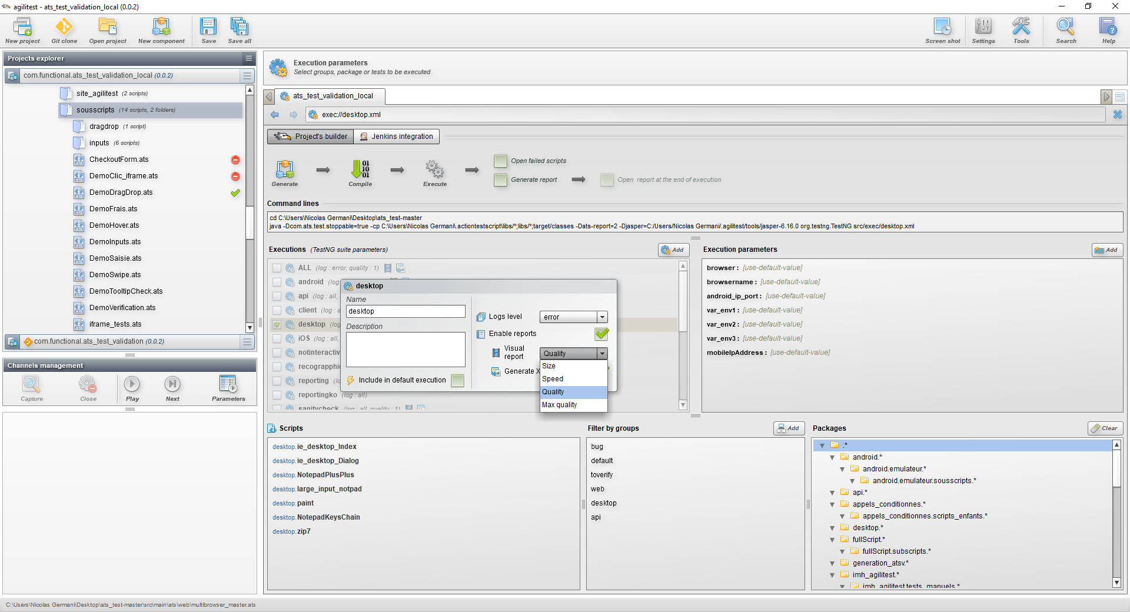
Task: Click the Generate step icon
Action: click(285, 169)
